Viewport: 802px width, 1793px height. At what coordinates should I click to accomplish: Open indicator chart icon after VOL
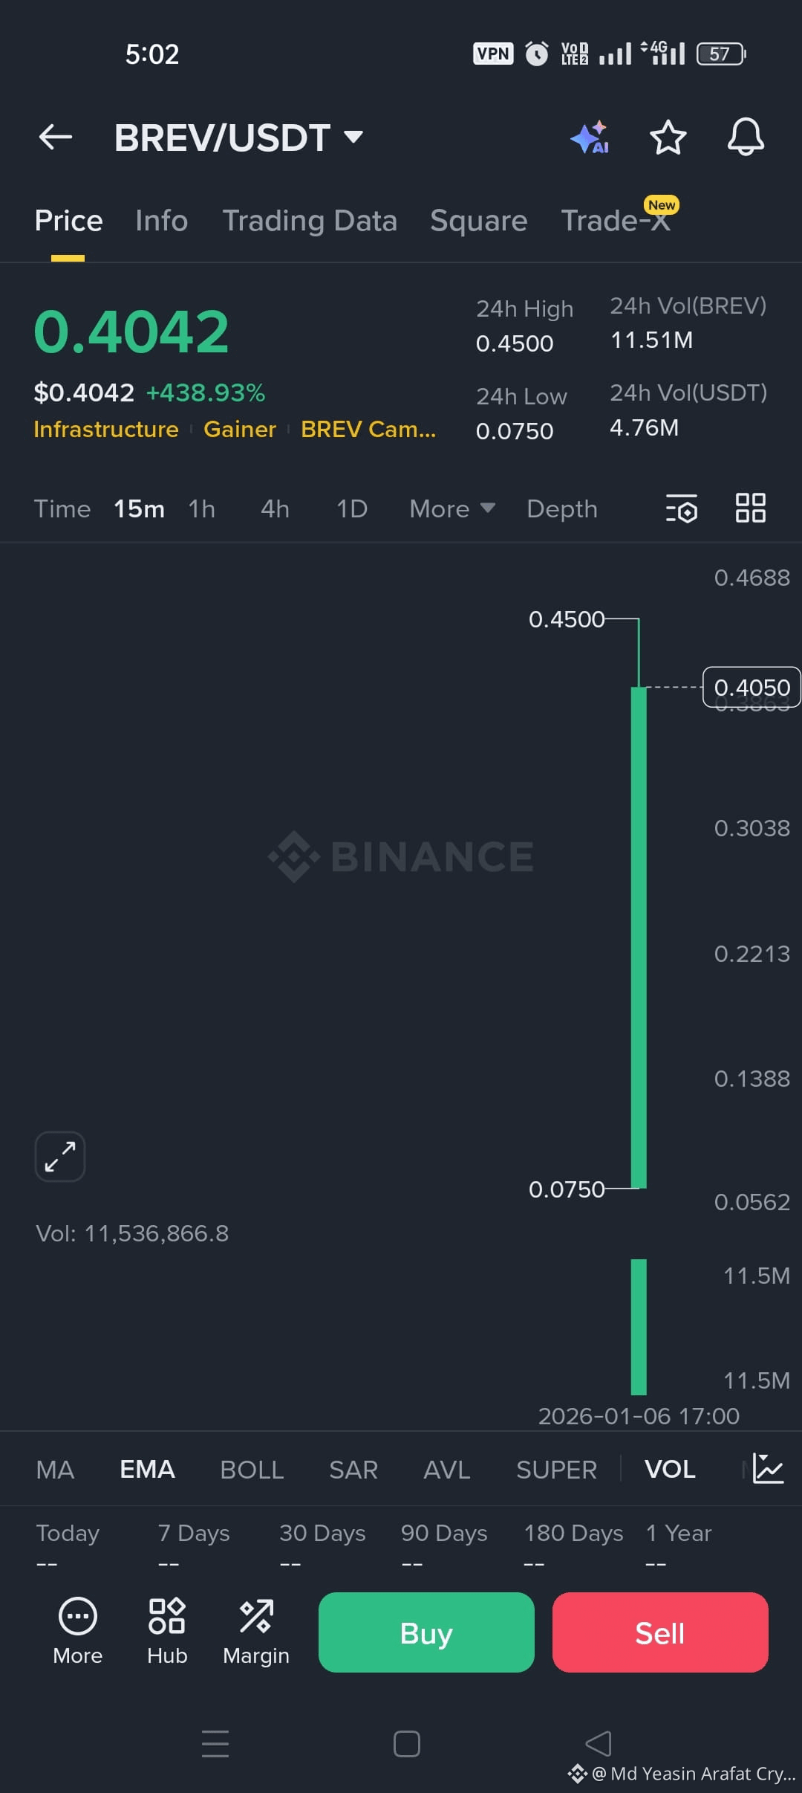tap(768, 1469)
